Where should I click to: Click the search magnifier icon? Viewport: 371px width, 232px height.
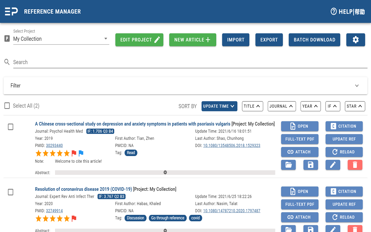click(x=7, y=62)
